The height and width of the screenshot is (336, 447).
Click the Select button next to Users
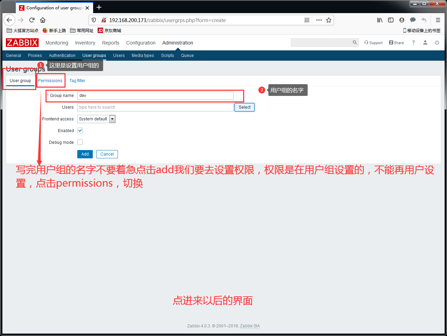pos(245,107)
